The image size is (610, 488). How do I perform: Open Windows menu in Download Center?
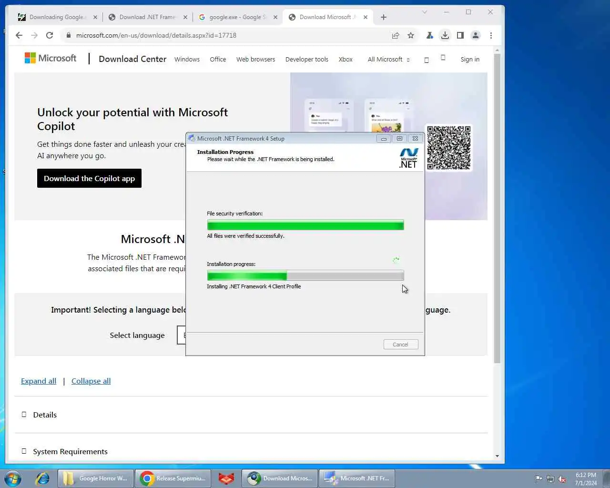click(187, 60)
